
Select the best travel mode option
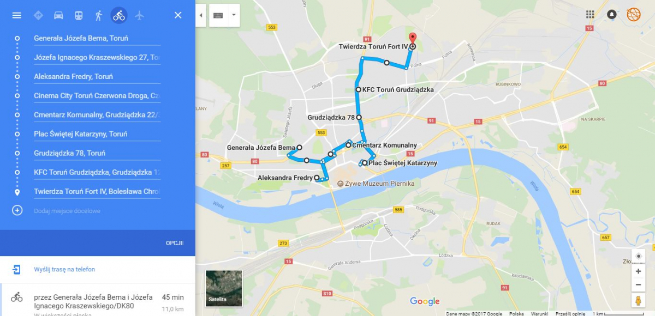coord(38,15)
